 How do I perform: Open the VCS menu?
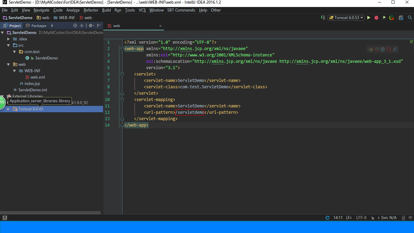pos(142,10)
